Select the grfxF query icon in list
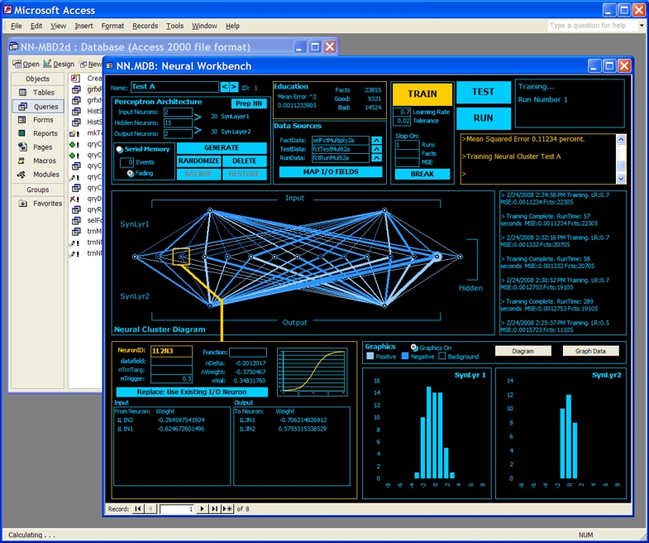 (x=76, y=89)
